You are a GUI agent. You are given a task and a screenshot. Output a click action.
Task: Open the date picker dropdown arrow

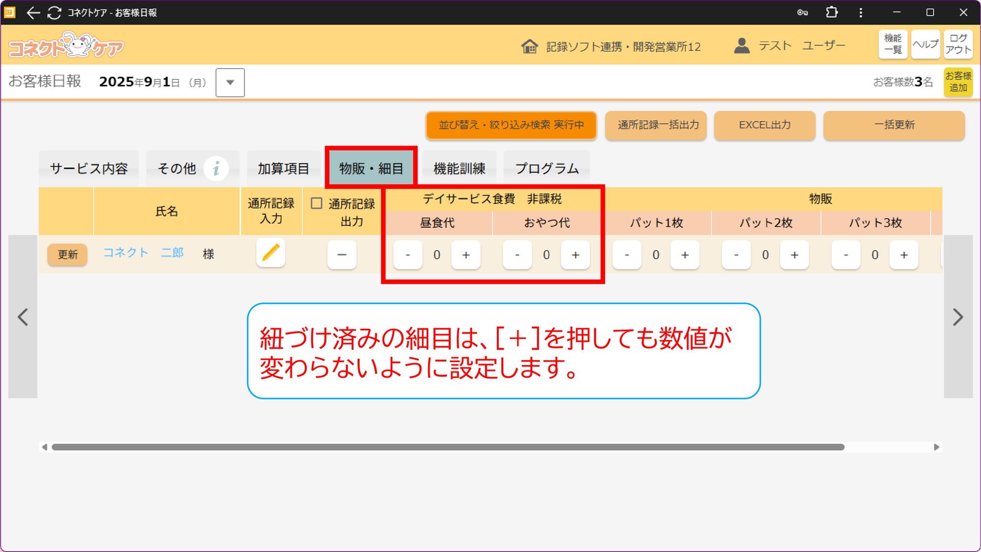point(230,82)
